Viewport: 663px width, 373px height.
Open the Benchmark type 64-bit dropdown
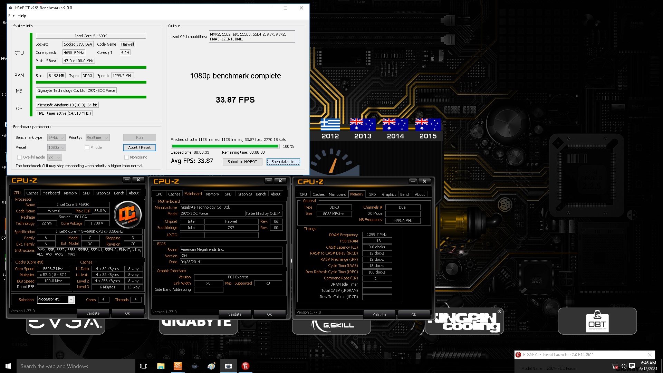[x=56, y=138]
